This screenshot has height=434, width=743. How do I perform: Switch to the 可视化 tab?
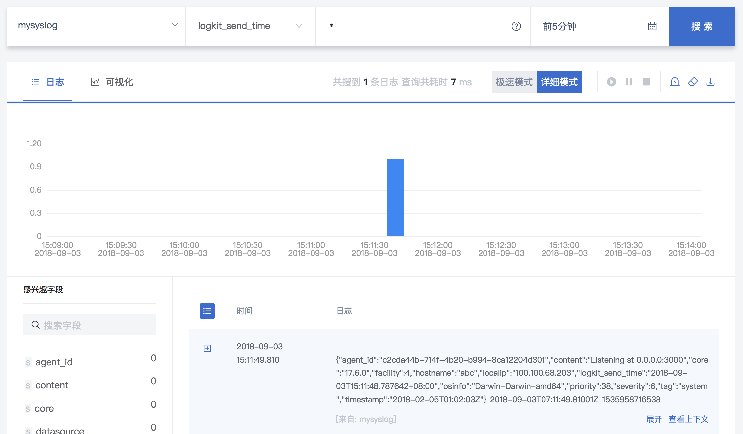pyautogui.click(x=112, y=82)
